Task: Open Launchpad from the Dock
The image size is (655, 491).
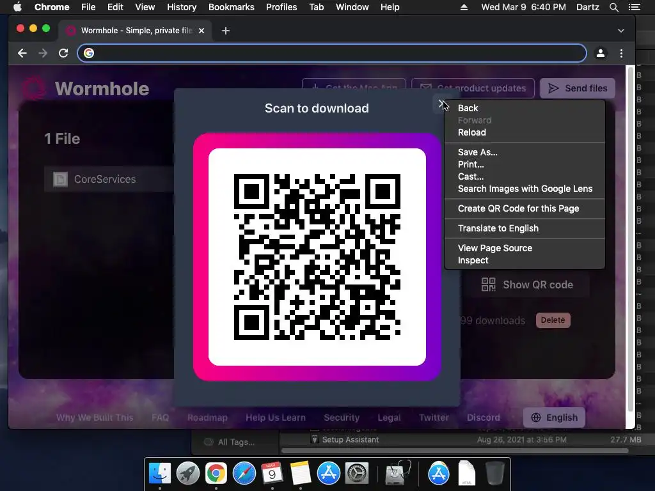Action: pos(187,473)
